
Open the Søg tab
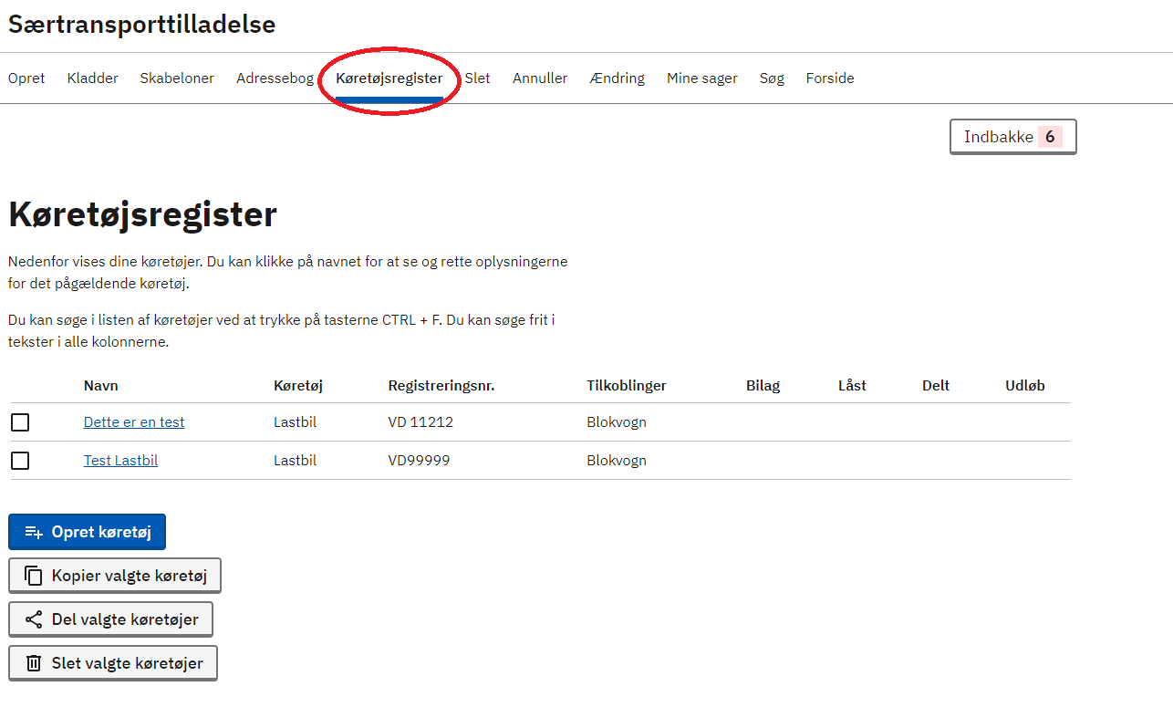coord(772,78)
